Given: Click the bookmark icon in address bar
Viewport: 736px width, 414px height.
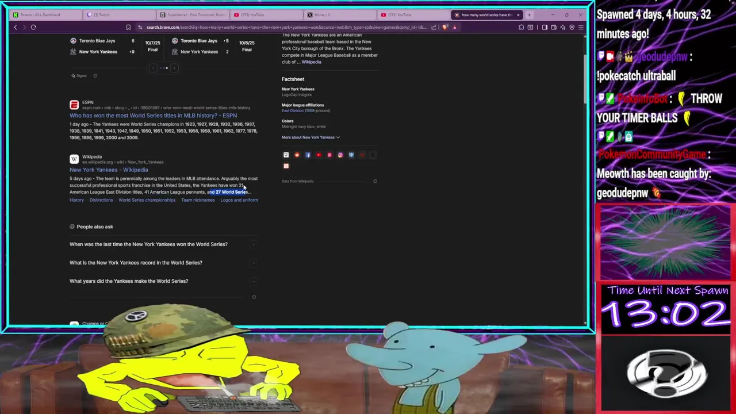Looking at the screenshot, I should click(128, 27).
